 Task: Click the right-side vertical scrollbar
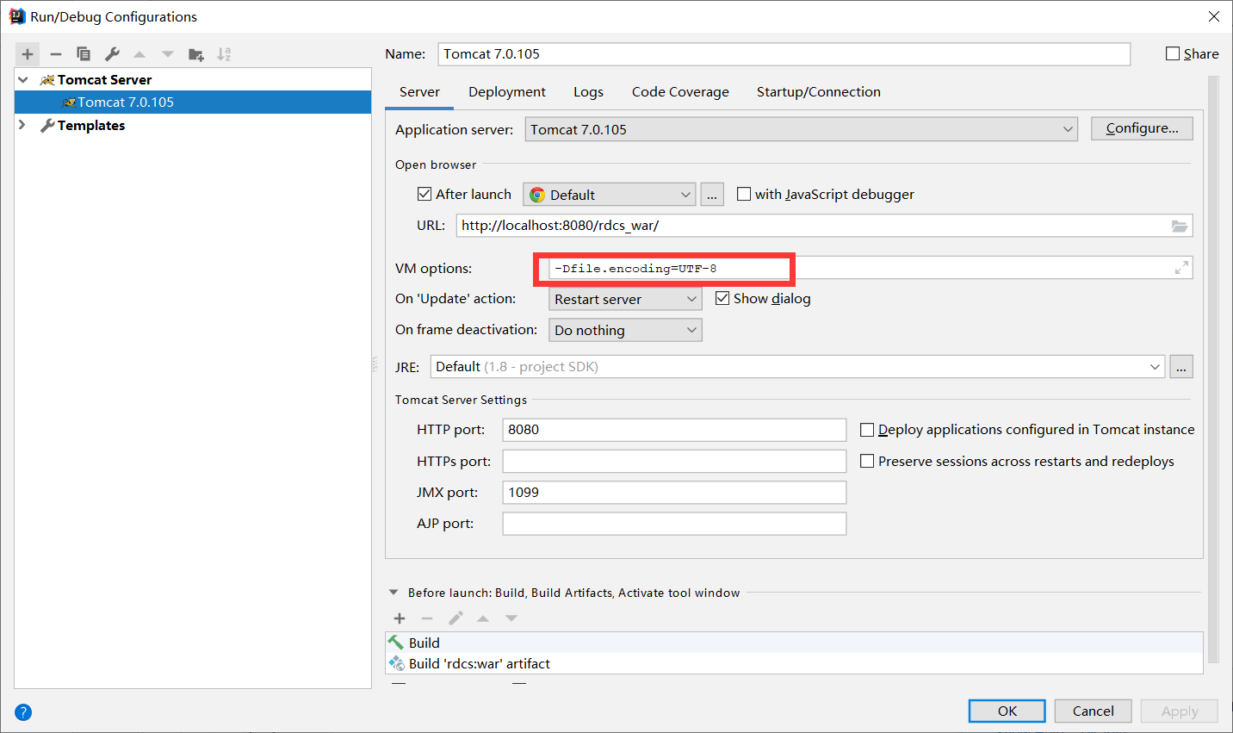pos(1213,370)
